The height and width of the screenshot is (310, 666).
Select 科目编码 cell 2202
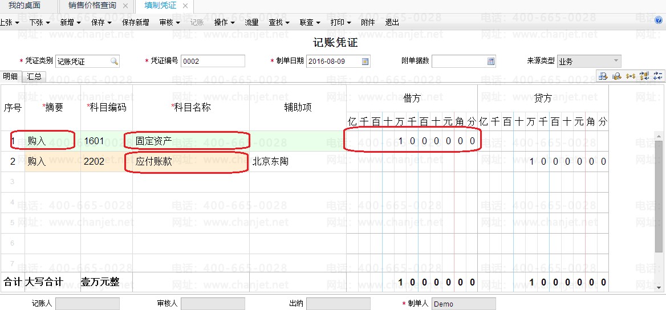pos(107,161)
